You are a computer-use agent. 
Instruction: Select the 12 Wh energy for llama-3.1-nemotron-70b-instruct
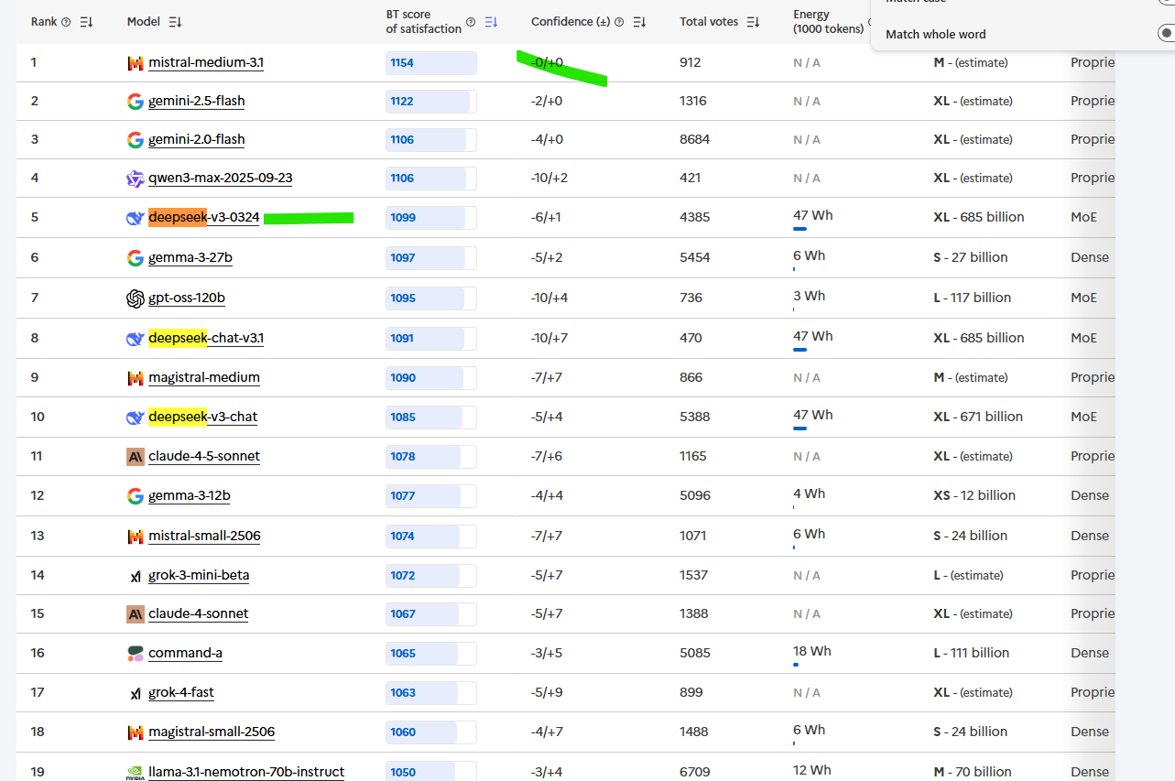click(x=812, y=771)
